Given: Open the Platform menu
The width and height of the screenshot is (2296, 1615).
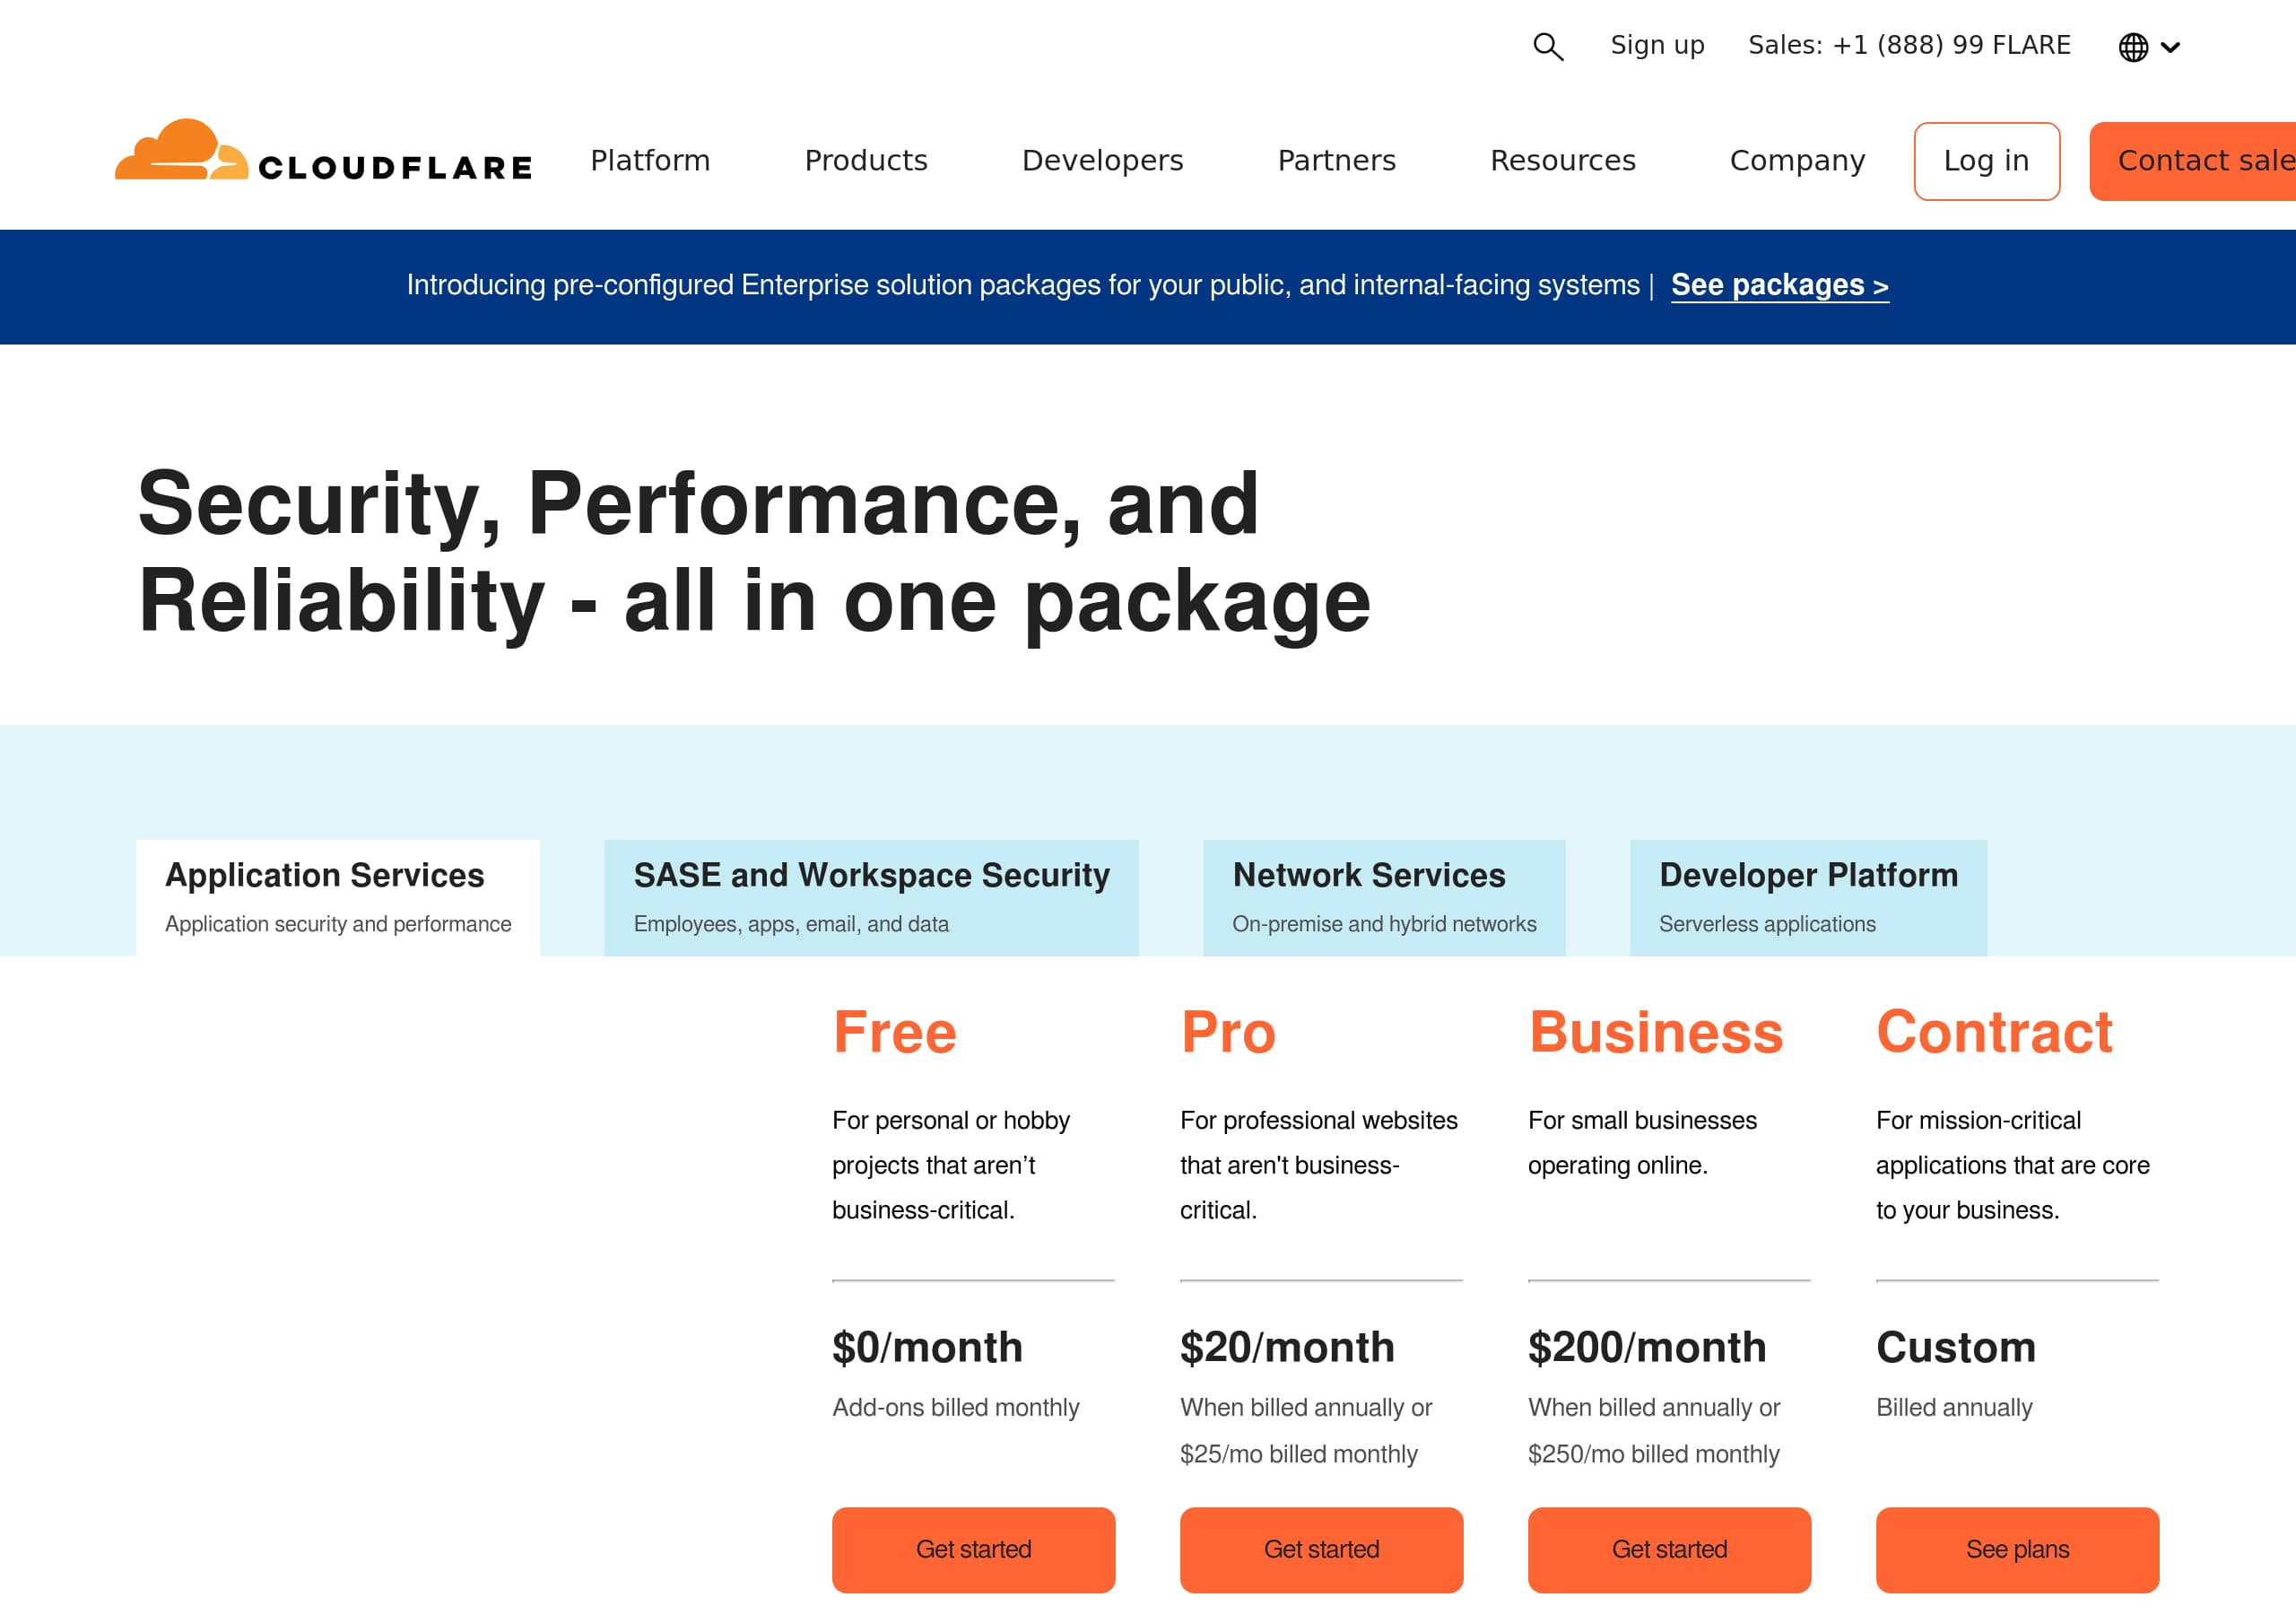Looking at the screenshot, I should tap(649, 160).
